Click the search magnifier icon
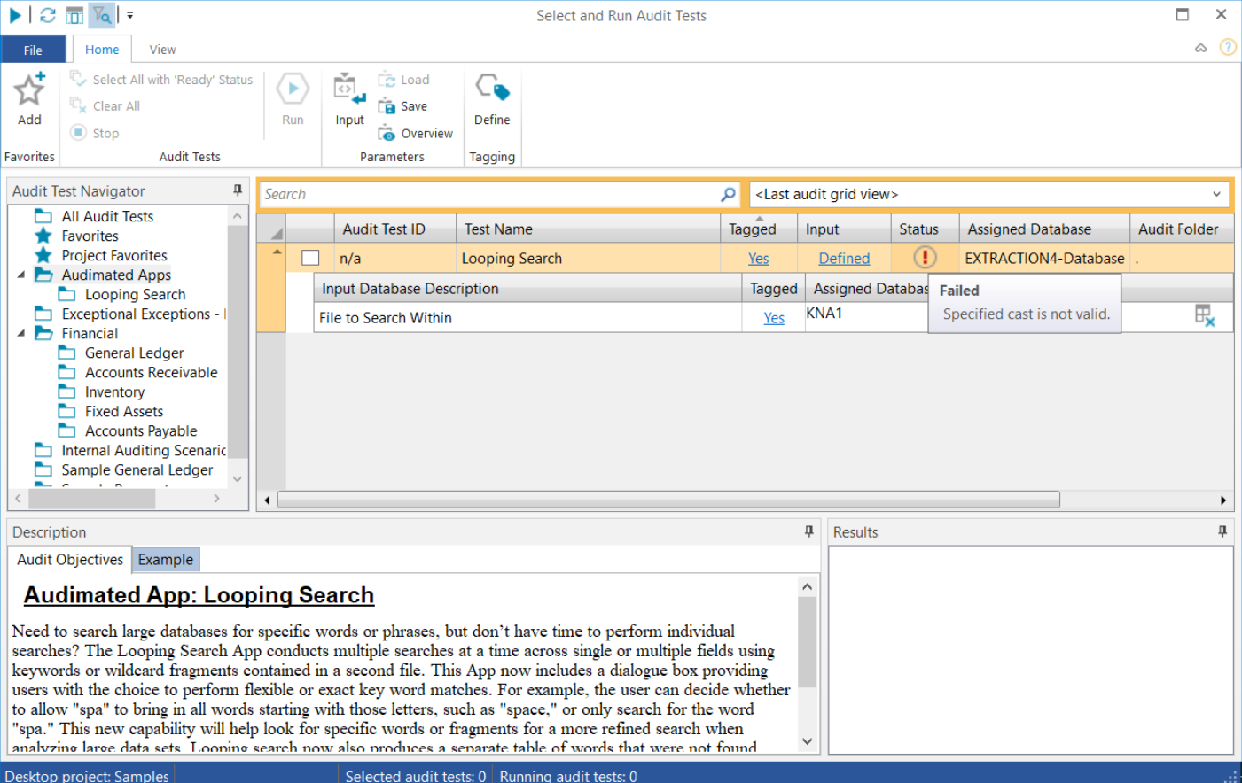The height and width of the screenshot is (783, 1242). 728,194
